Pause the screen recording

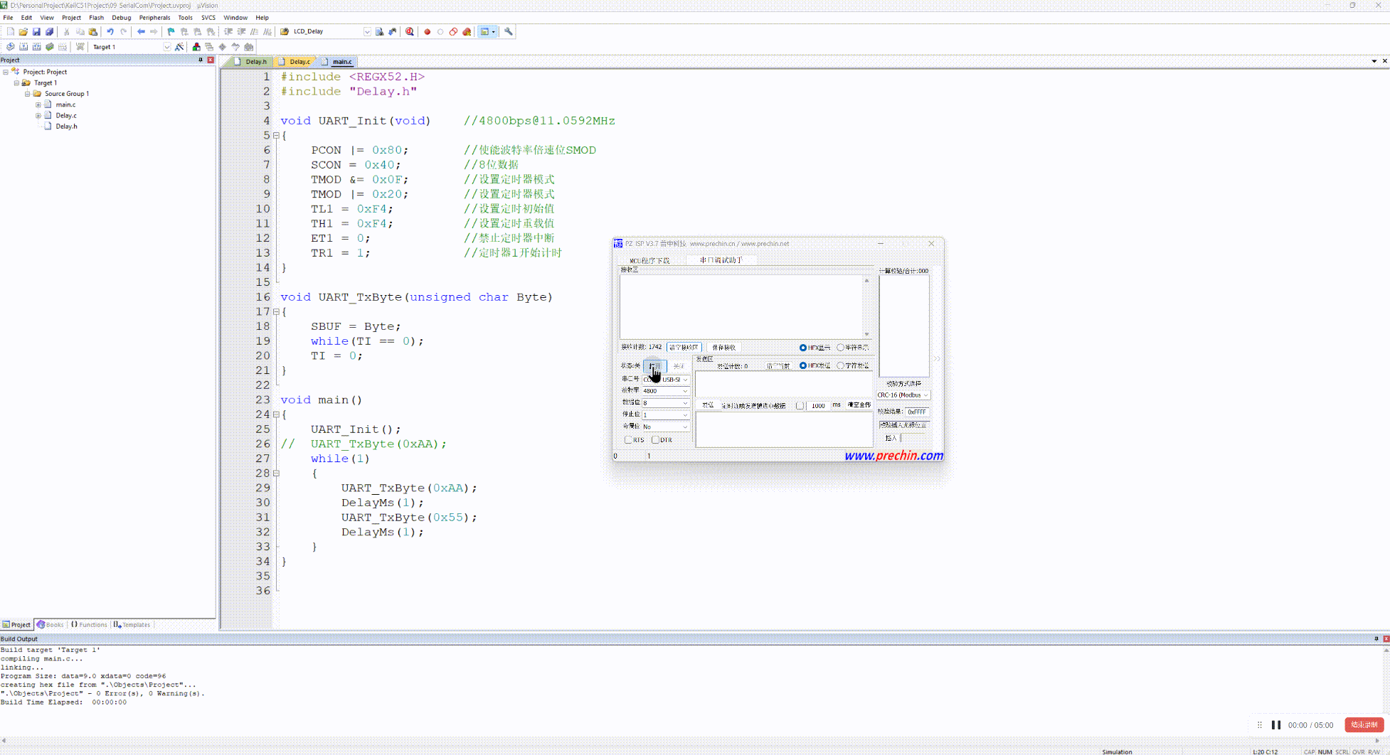pos(1276,725)
